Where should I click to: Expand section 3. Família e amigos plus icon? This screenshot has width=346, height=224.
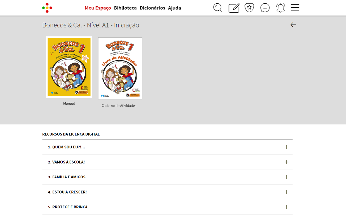286,177
